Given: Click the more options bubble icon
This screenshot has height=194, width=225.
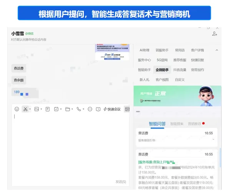Looking at the screenshot, I should click(90, 109).
